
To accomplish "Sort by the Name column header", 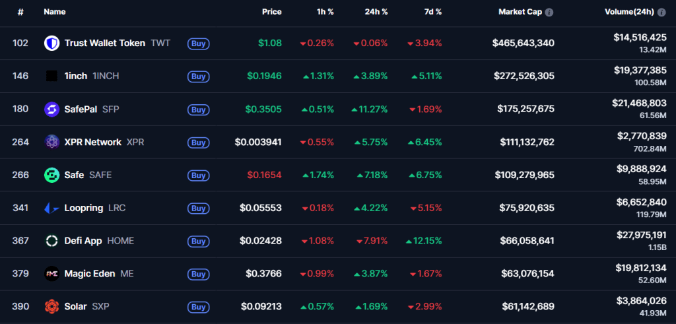I will [55, 12].
